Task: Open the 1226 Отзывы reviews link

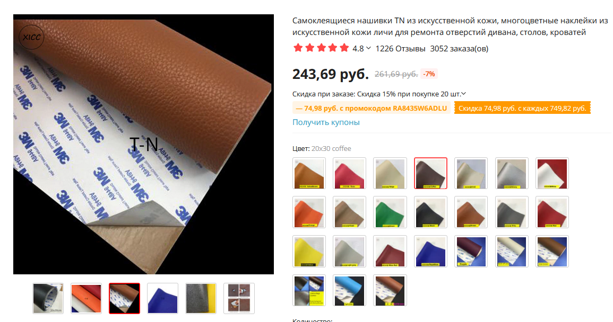Action: pos(400,48)
